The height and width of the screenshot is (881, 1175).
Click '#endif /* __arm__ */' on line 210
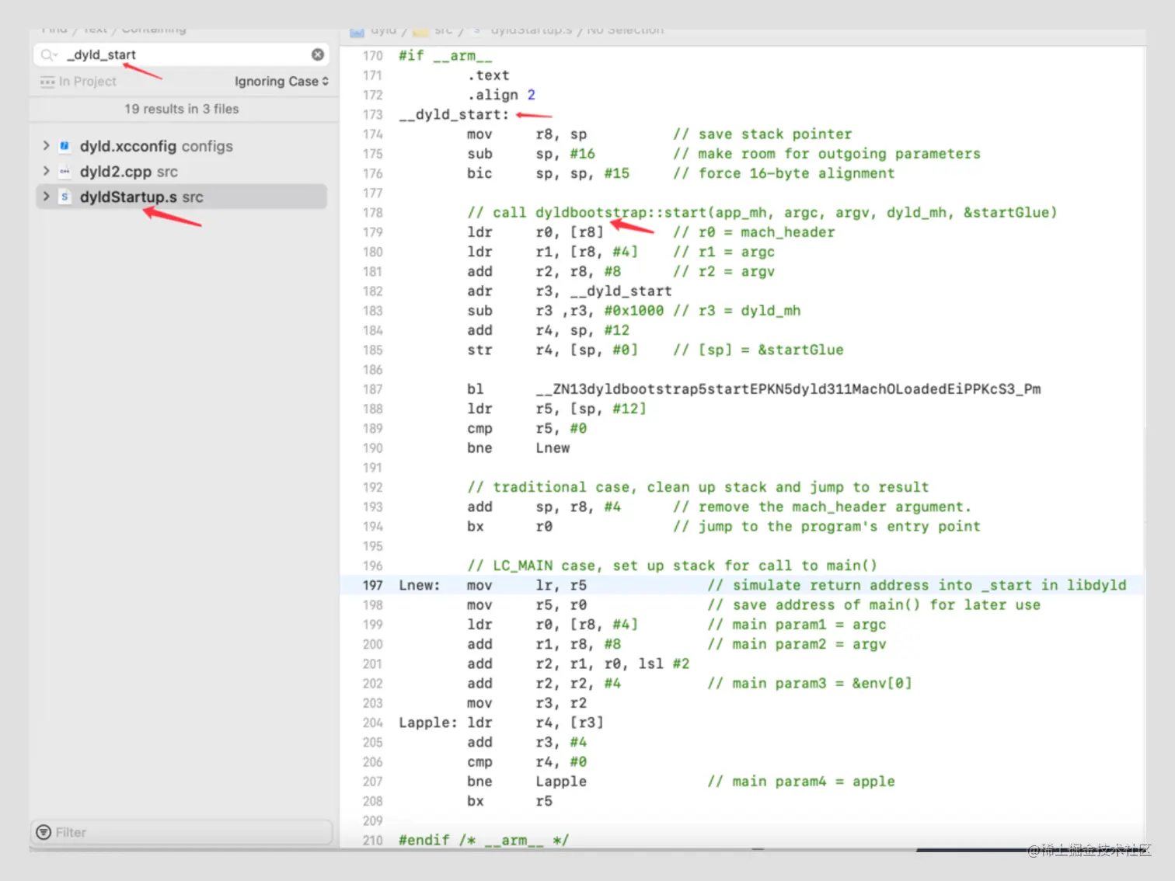click(484, 840)
